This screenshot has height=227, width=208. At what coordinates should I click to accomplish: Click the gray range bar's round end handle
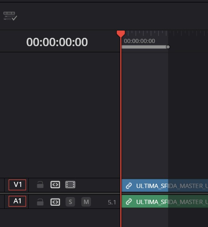click(x=168, y=47)
